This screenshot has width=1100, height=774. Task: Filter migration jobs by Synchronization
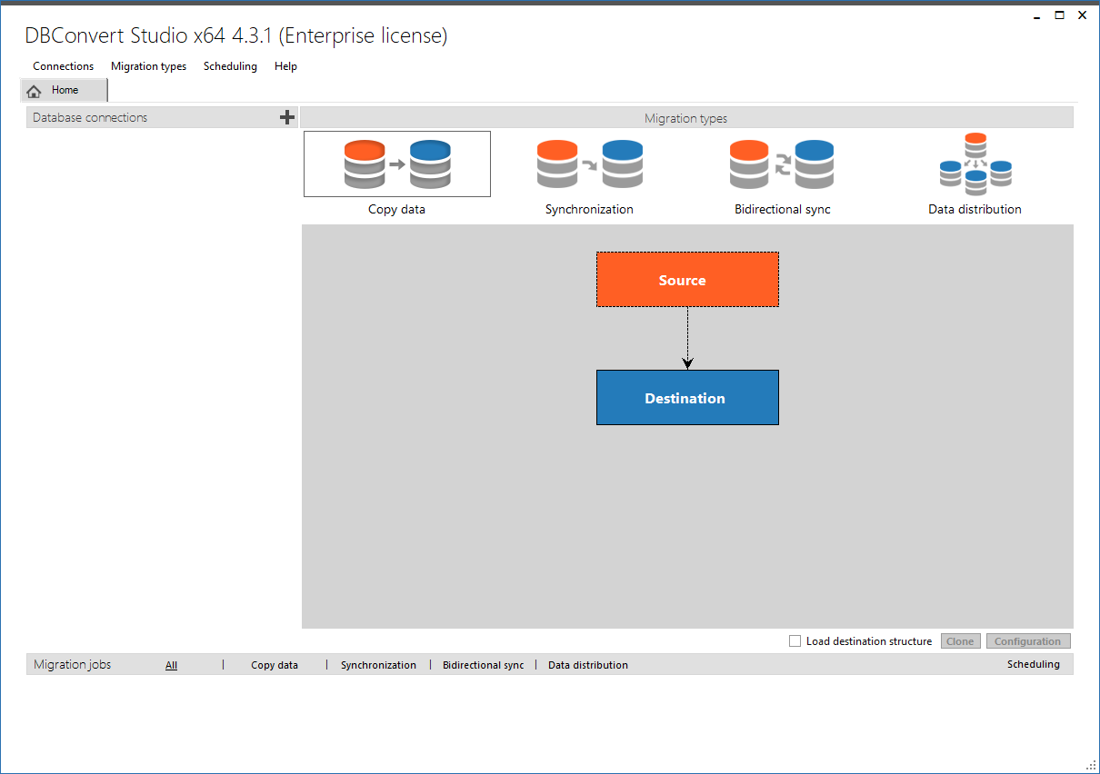point(378,665)
